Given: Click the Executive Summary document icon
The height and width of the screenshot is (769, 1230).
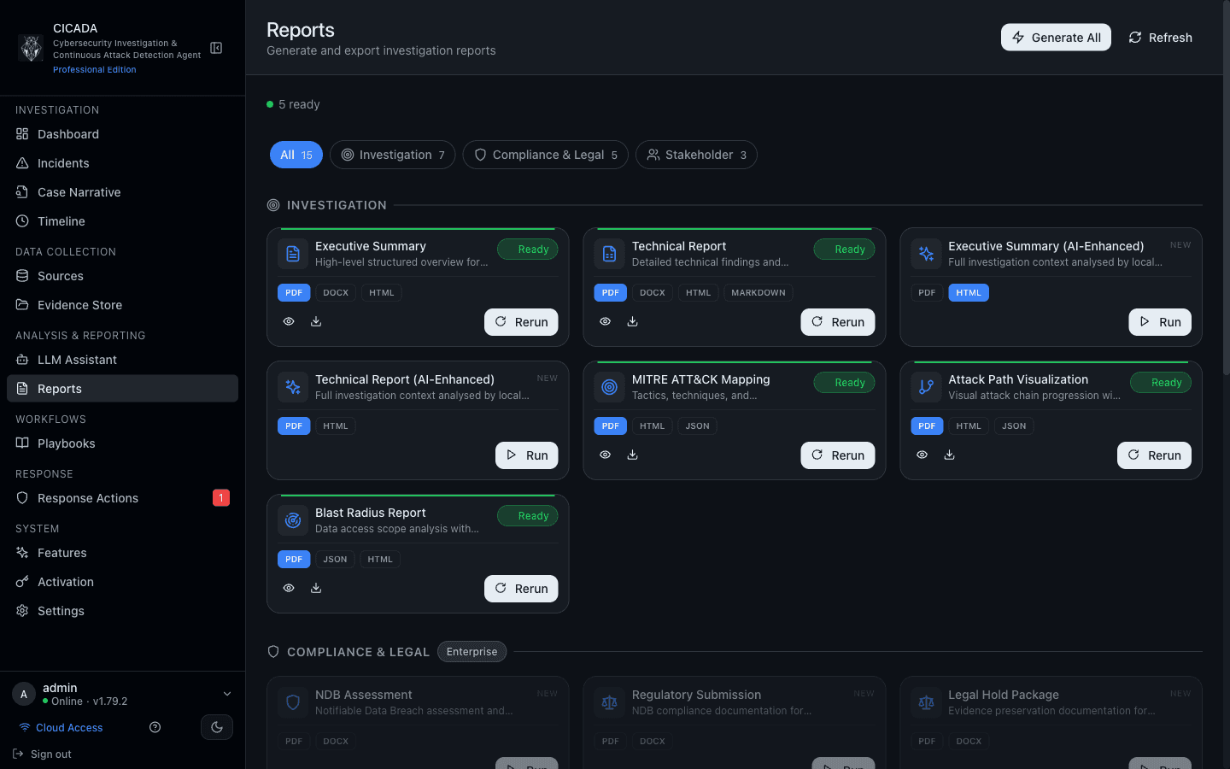Looking at the screenshot, I should [x=293, y=254].
